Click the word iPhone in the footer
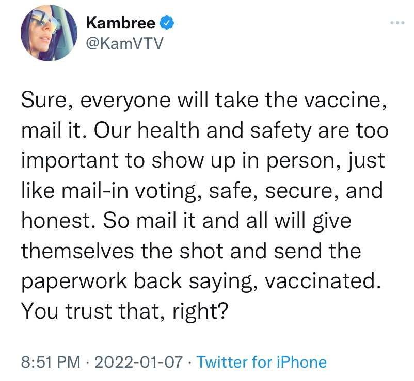This screenshot has width=414, height=381. (301, 362)
